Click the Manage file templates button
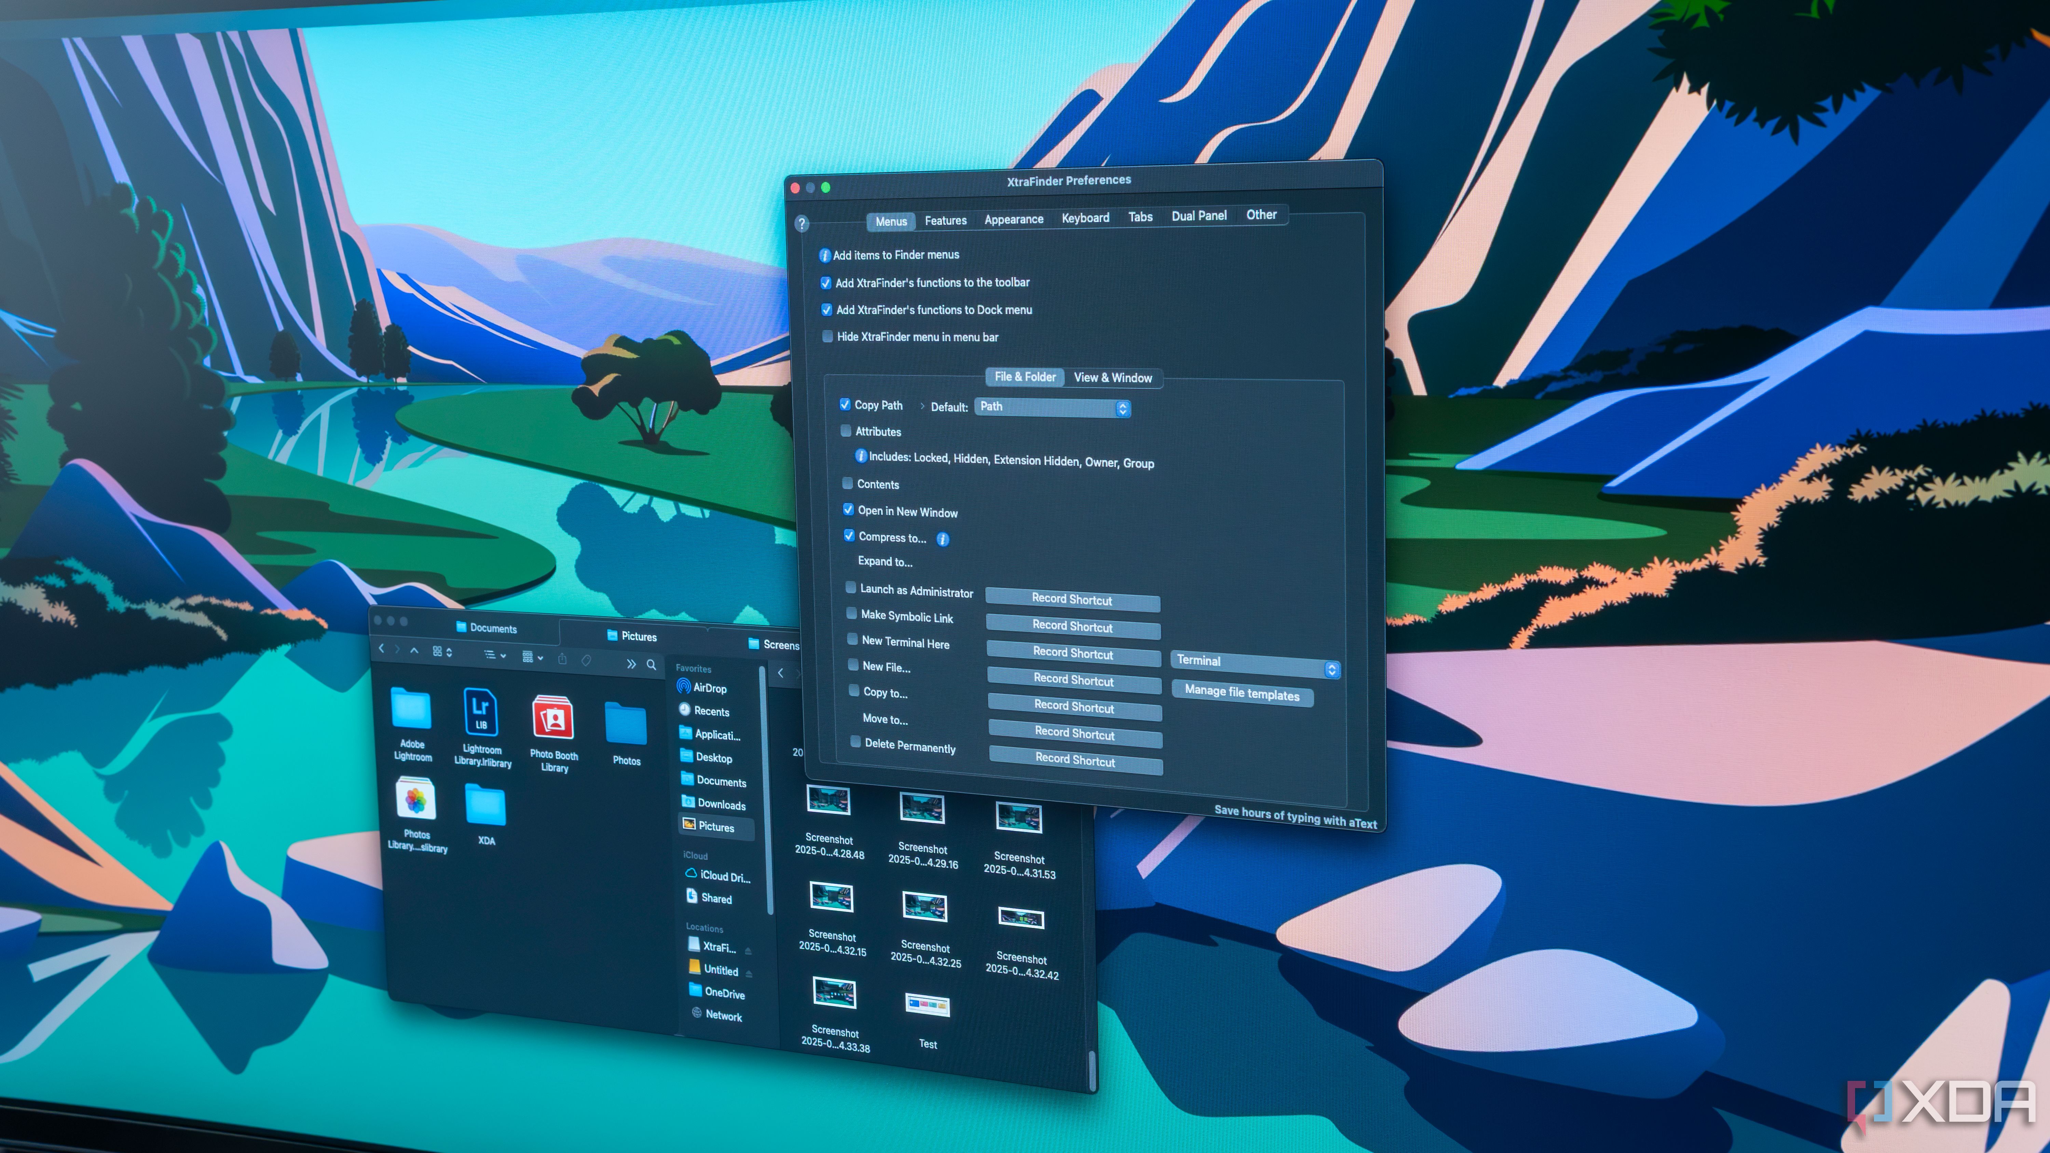Viewport: 2050px width, 1153px height. tap(1242, 695)
